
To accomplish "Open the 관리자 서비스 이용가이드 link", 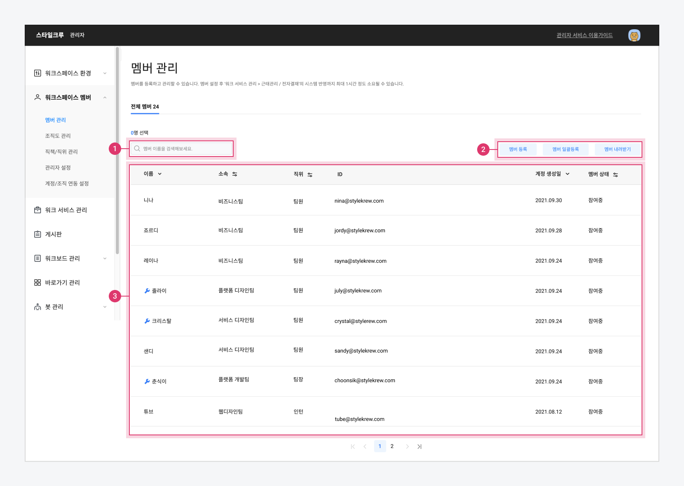I will (584, 35).
